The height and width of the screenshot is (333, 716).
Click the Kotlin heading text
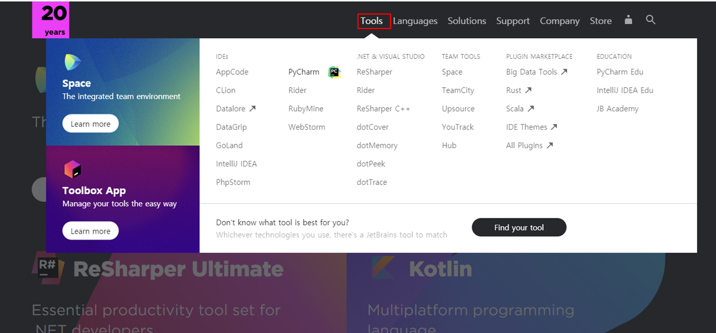click(x=440, y=269)
